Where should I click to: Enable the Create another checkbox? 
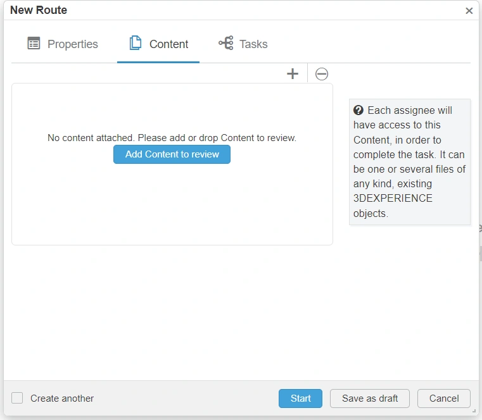(x=17, y=398)
